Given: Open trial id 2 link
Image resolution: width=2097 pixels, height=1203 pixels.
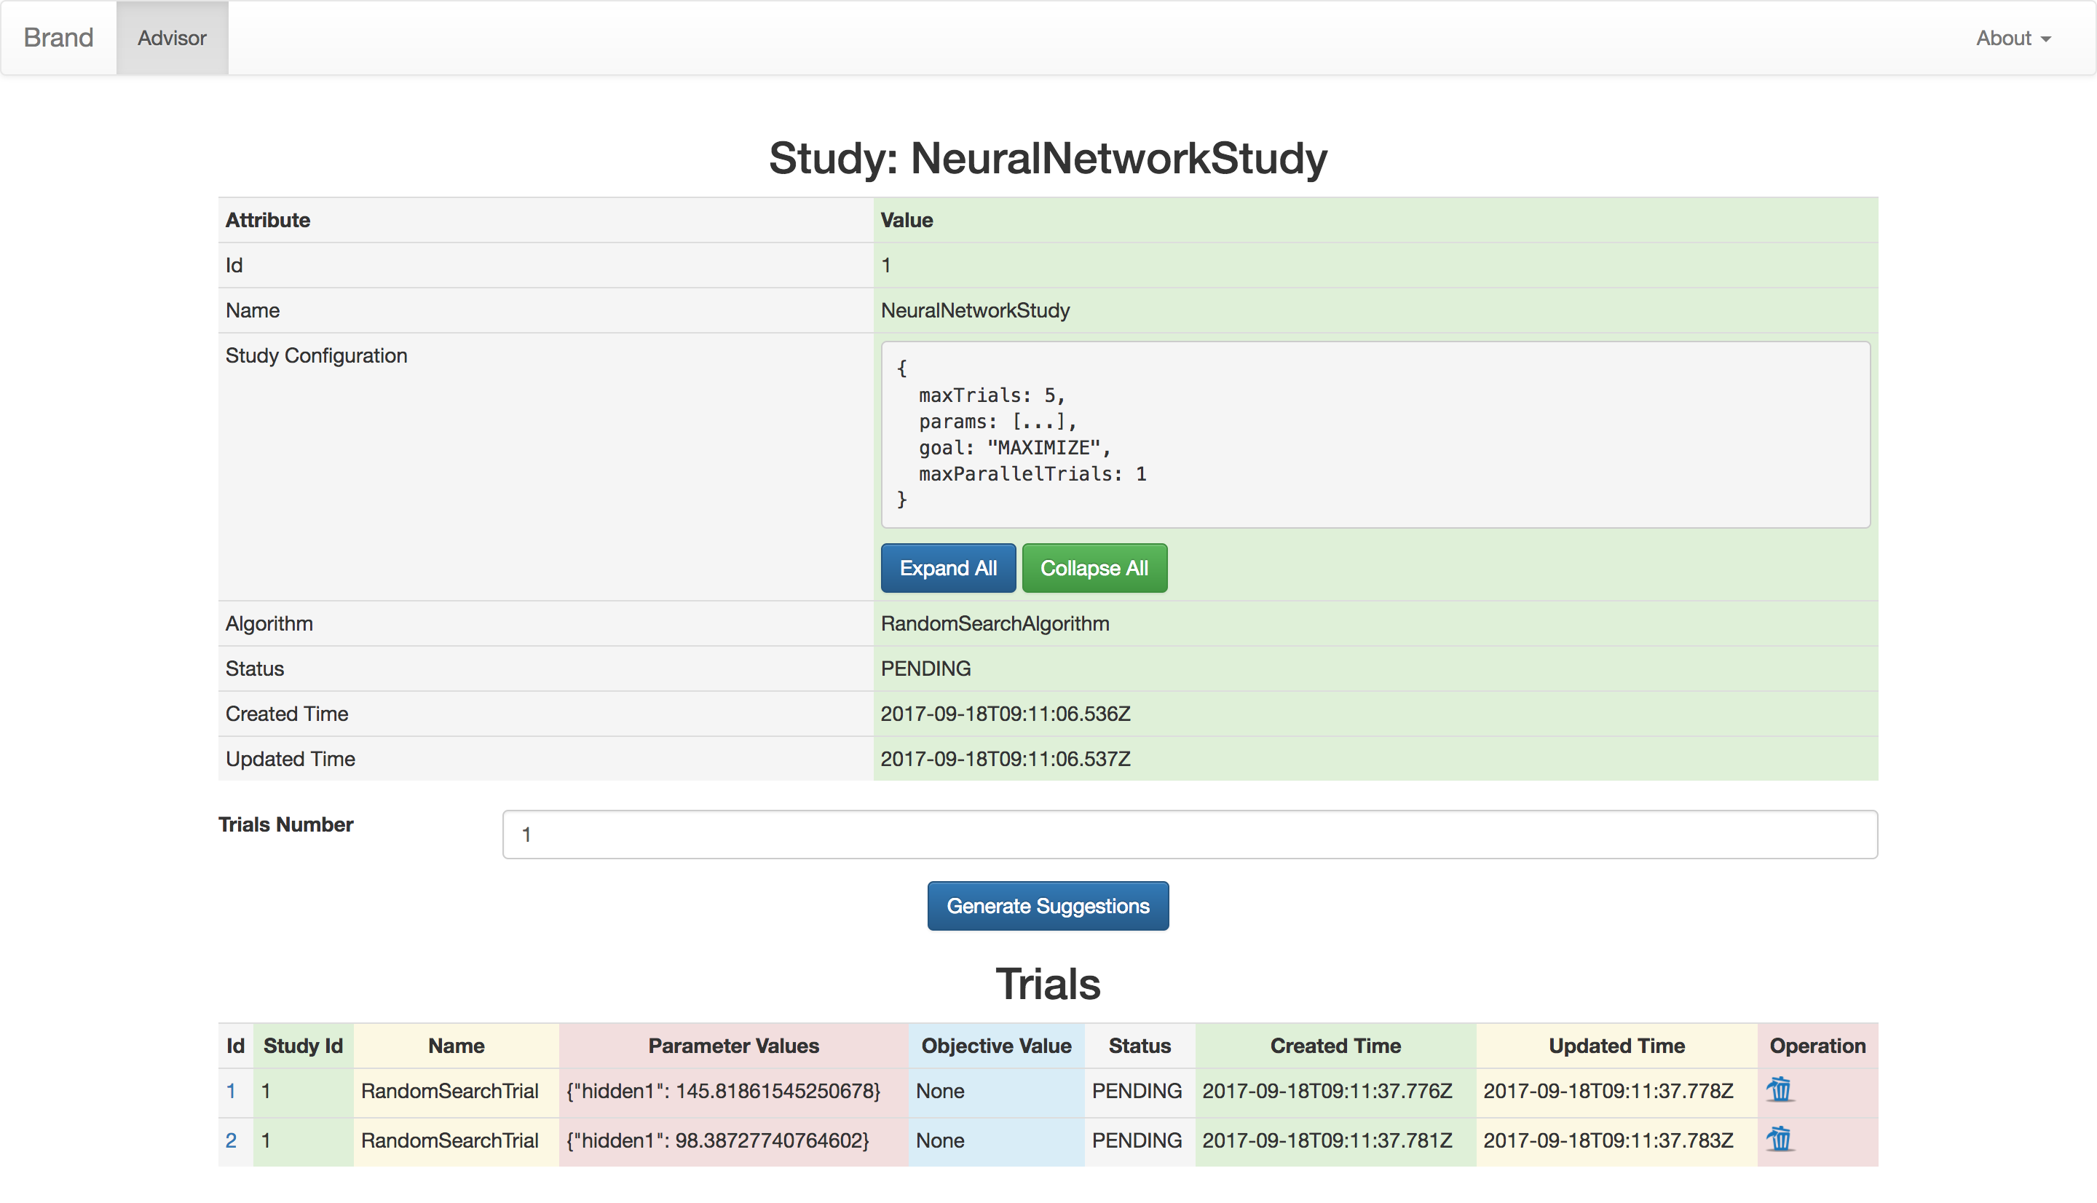Looking at the screenshot, I should click(232, 1140).
